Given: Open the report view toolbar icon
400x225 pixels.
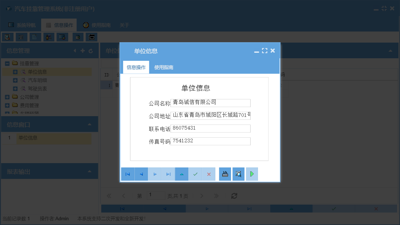Looking at the screenshot, I should pos(21,37).
